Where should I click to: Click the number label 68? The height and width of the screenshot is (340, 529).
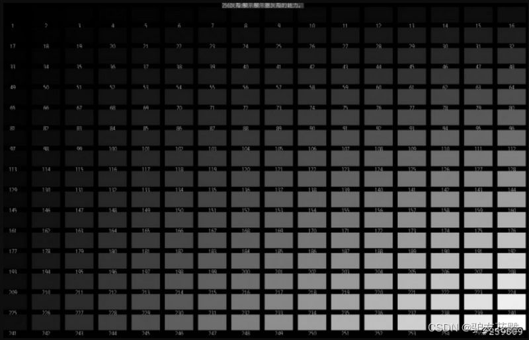[x=112, y=108]
